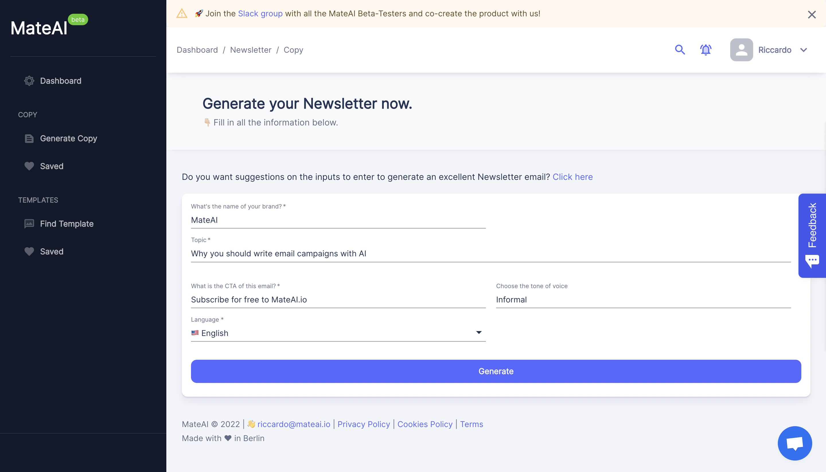Image resolution: width=826 pixels, height=472 pixels.
Task: Click the Dashboard gear icon in sidebar
Action: [29, 81]
